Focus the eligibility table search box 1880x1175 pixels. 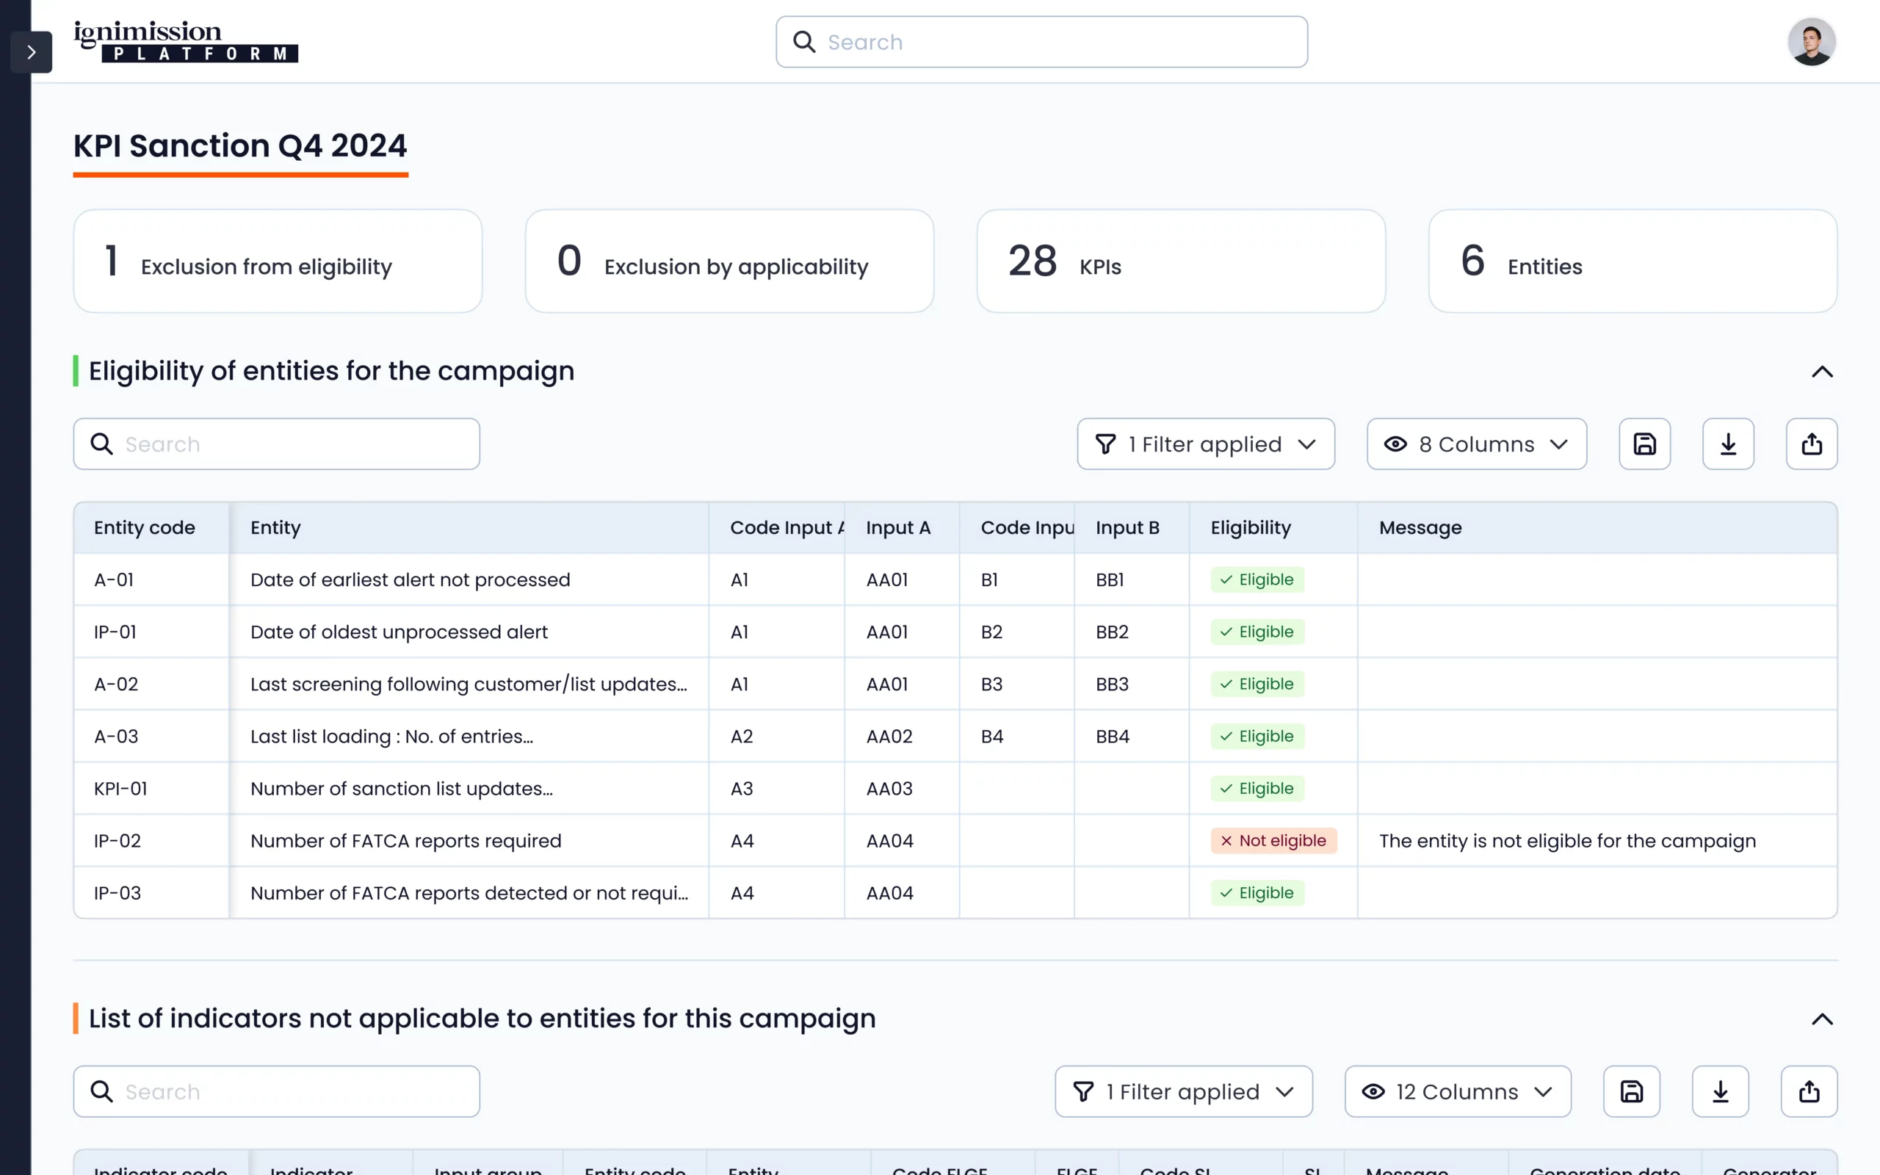tap(277, 444)
